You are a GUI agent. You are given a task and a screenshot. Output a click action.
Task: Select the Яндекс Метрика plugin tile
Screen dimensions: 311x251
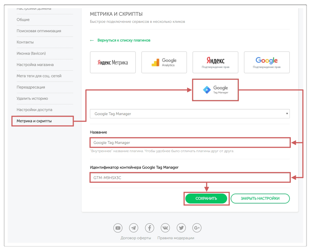coord(113,62)
